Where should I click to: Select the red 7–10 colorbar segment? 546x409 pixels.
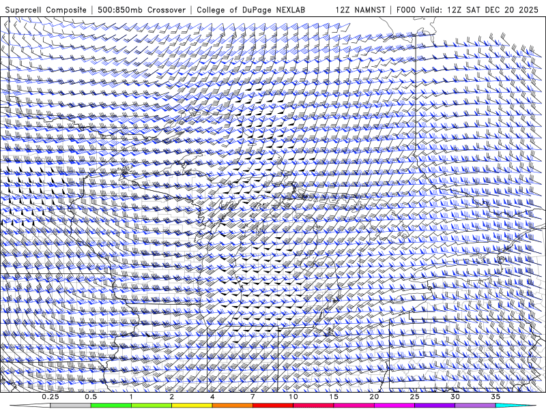point(272,406)
